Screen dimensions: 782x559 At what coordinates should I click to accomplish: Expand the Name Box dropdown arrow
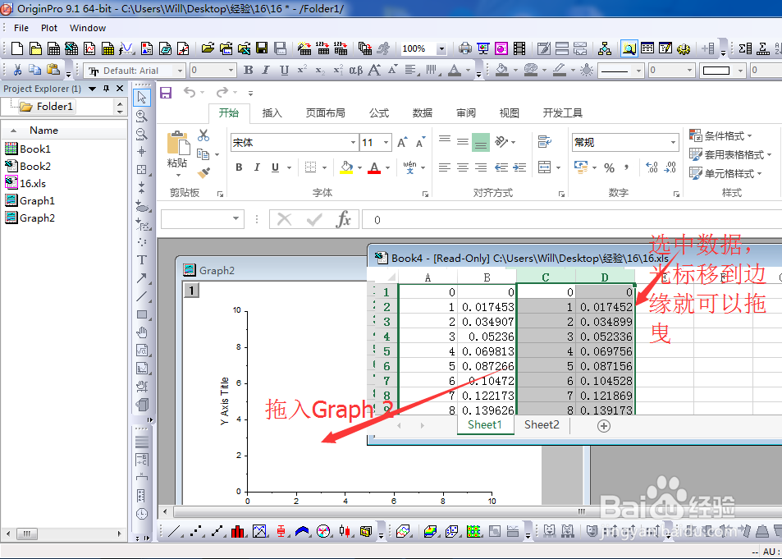[x=236, y=218]
